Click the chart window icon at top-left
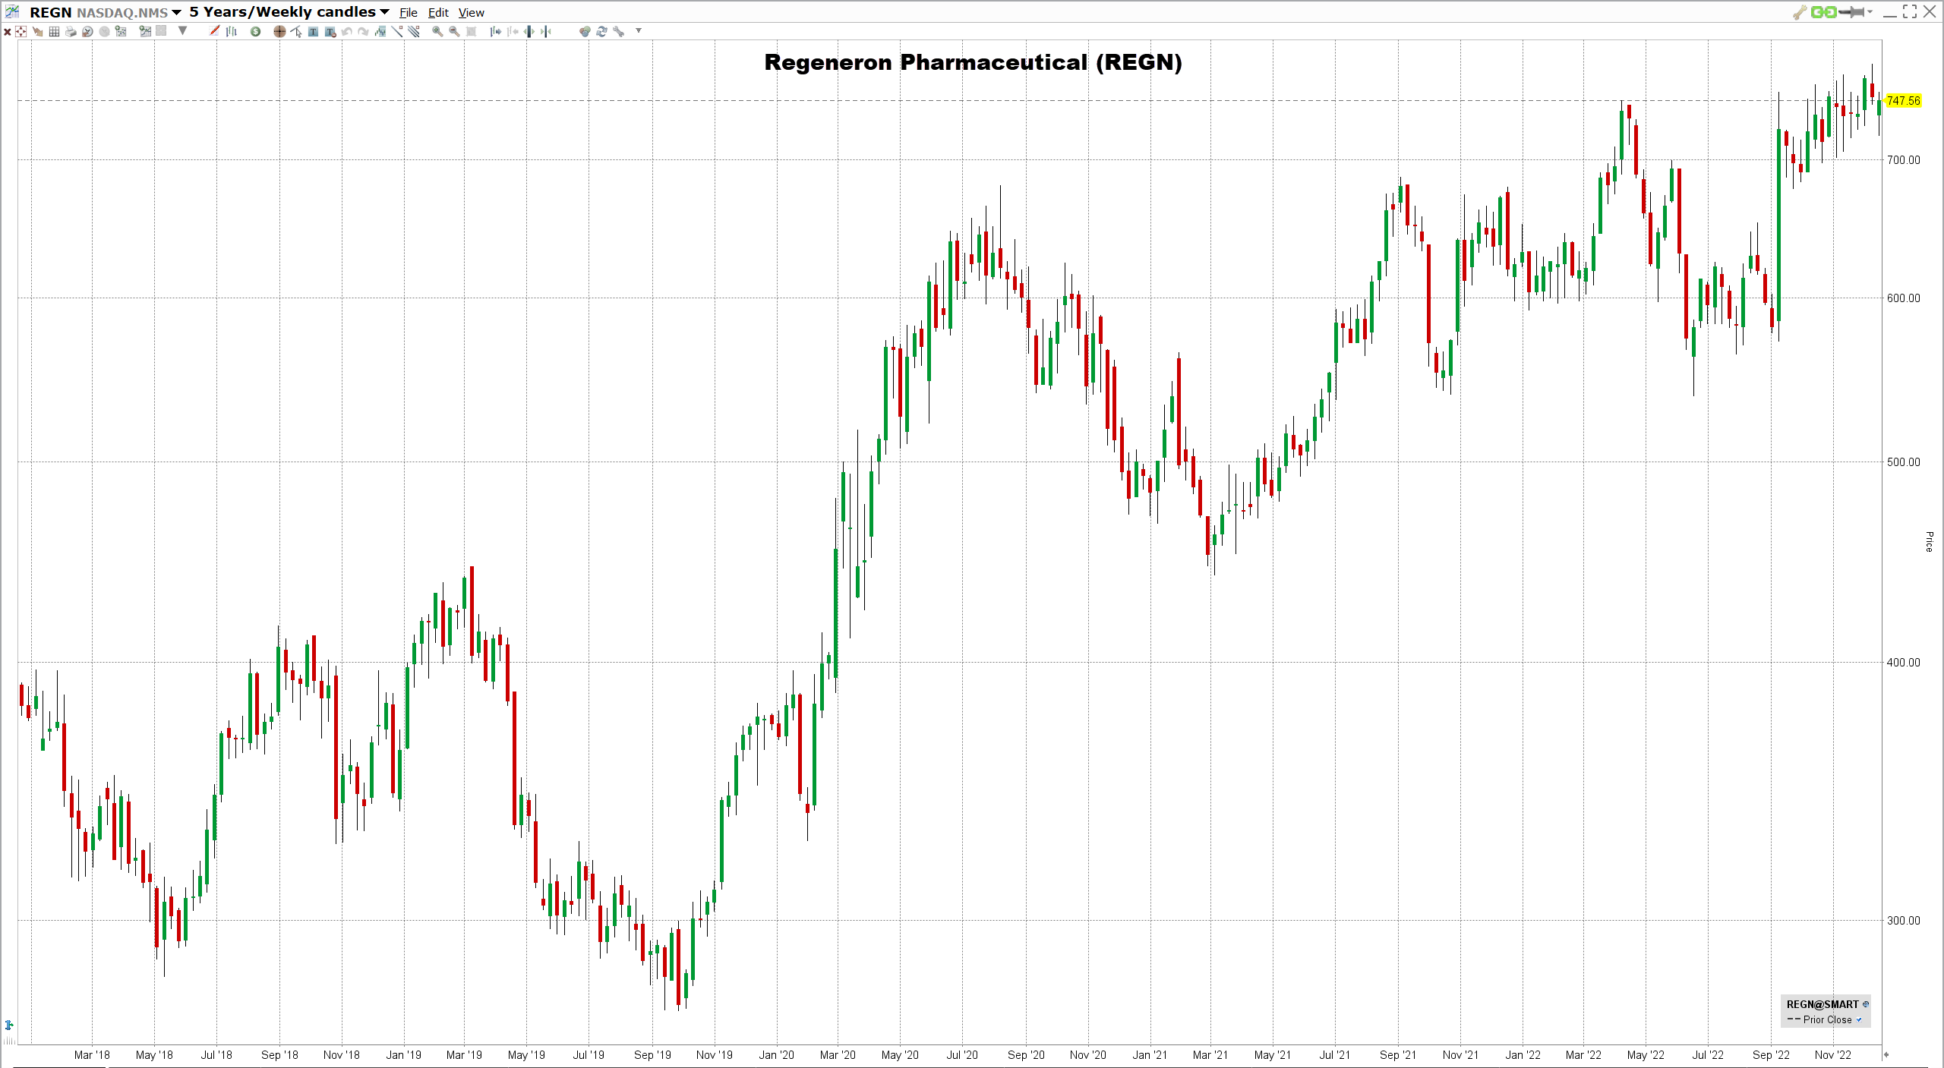 [x=12, y=11]
